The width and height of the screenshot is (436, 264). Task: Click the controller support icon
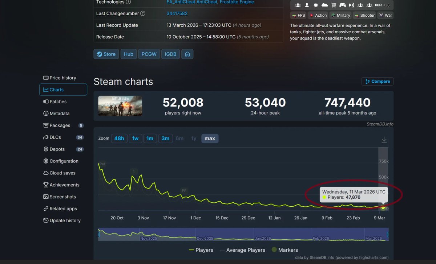342,5
